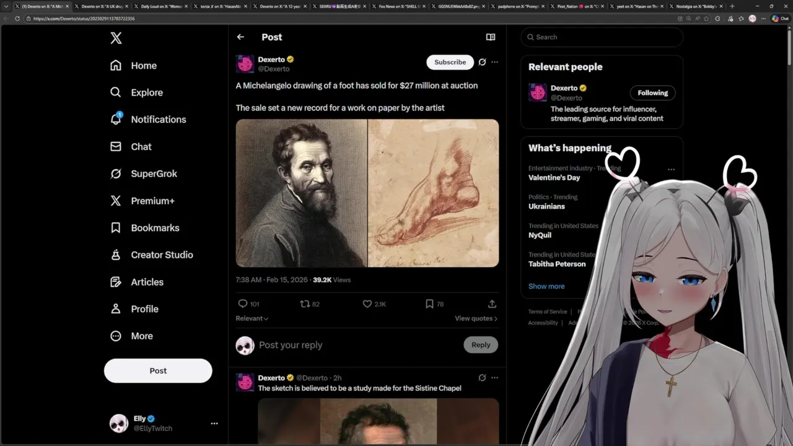Click the Grok icon beside Subscribe
Screen dimensions: 793x446
coord(482,62)
